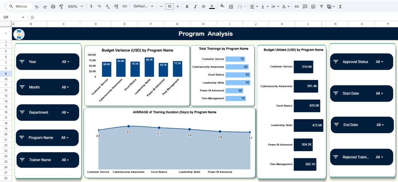Viewport: 398px width, 182px height.
Task: Open the zoom level dropdown
Action: tap(75, 6)
